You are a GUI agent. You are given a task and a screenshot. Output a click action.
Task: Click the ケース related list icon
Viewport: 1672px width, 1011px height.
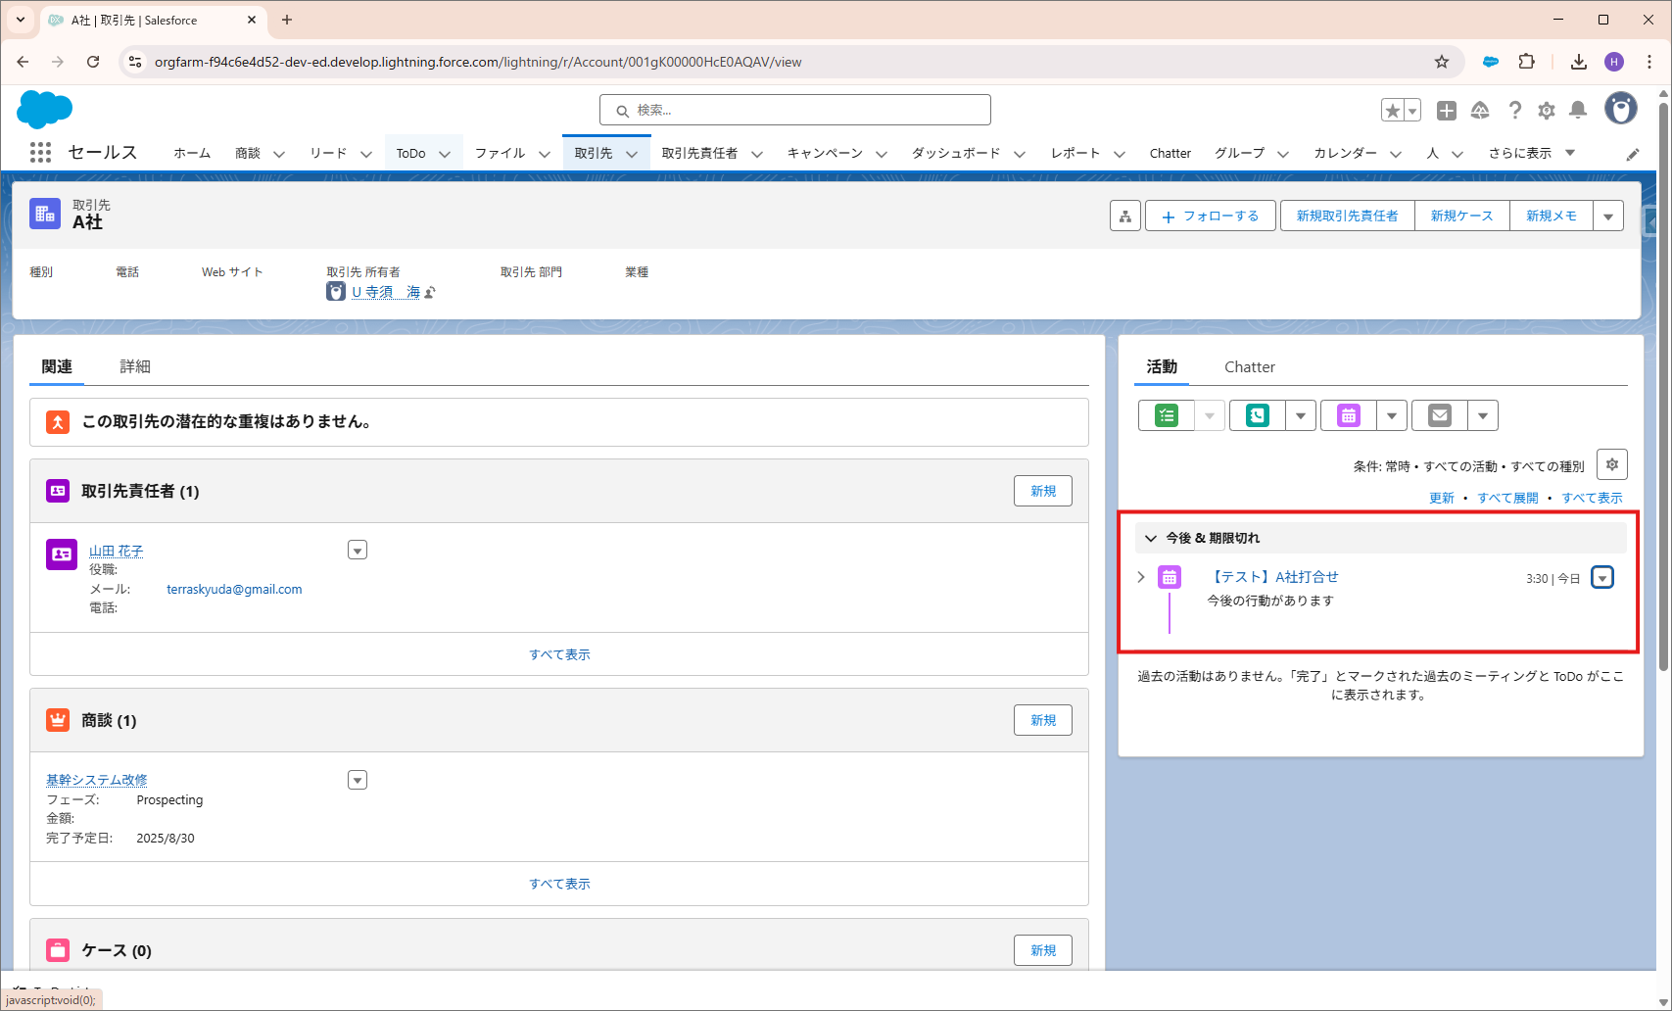click(58, 950)
